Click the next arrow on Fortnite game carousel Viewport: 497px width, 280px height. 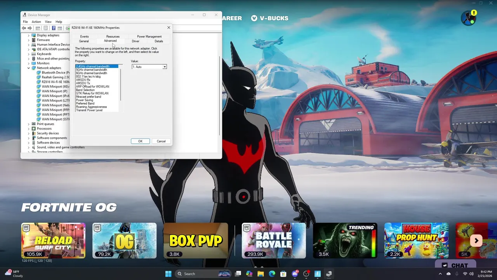click(x=476, y=241)
